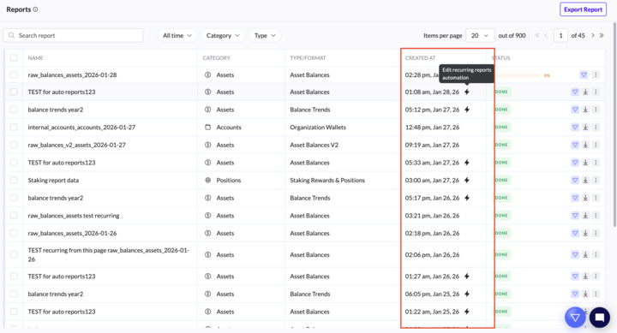Open Items per page dropdown showing 20
Image resolution: width=617 pixels, height=333 pixels.
pos(480,35)
